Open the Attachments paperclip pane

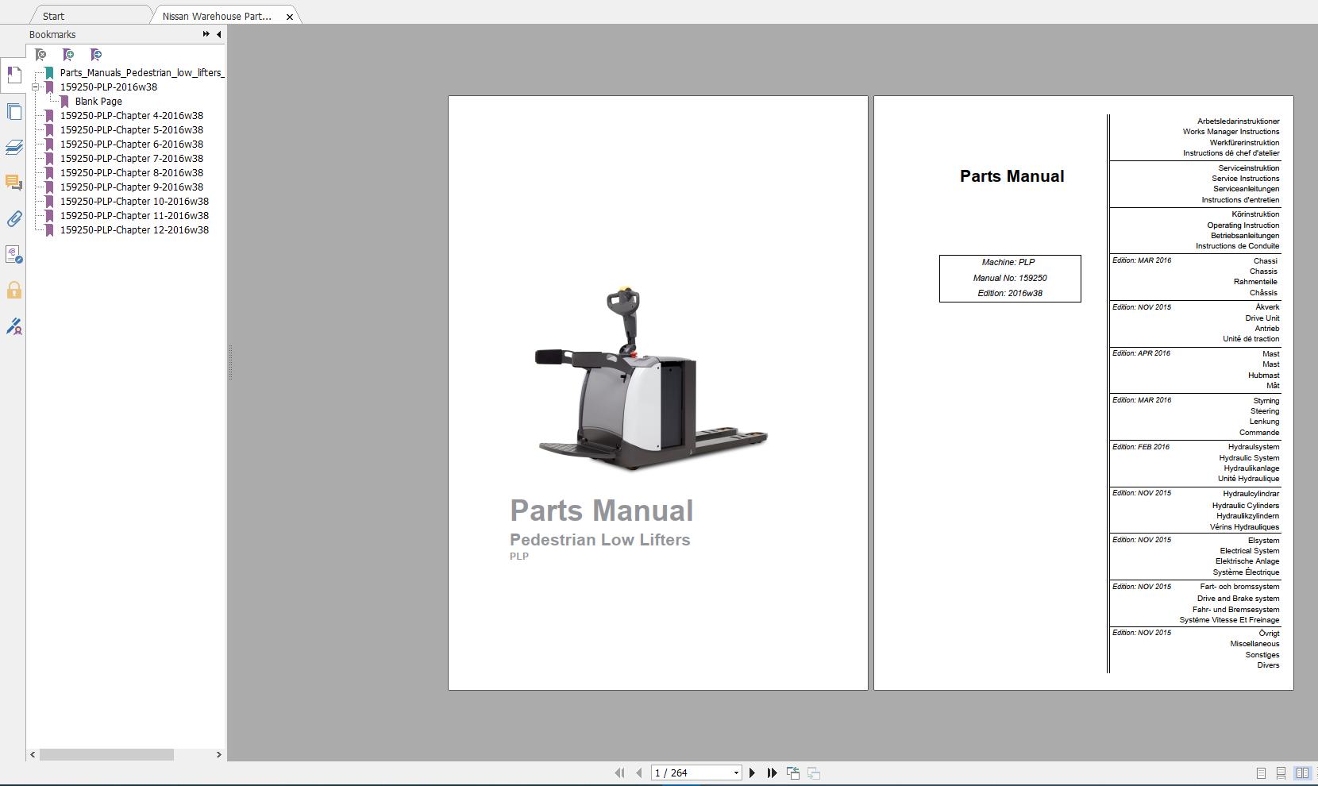point(13,219)
